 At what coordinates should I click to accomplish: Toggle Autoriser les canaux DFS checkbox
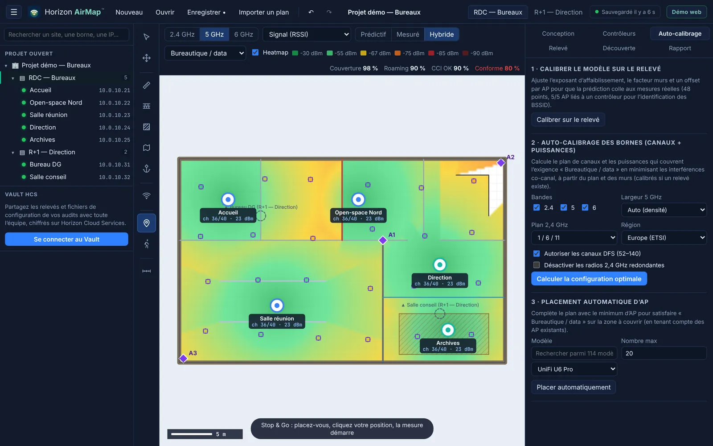pos(537,253)
